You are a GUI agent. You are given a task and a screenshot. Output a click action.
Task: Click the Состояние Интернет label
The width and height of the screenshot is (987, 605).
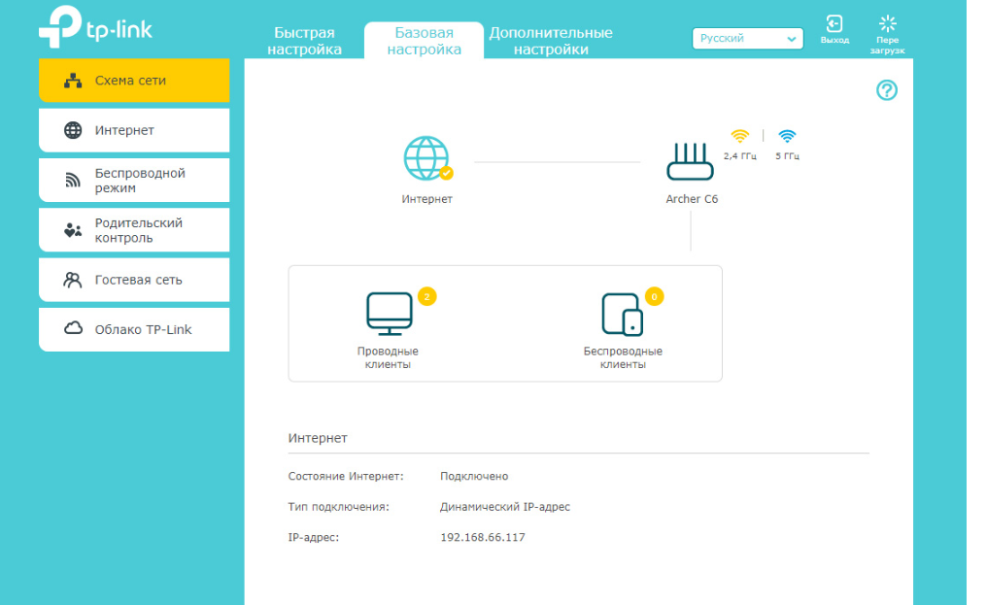[346, 476]
